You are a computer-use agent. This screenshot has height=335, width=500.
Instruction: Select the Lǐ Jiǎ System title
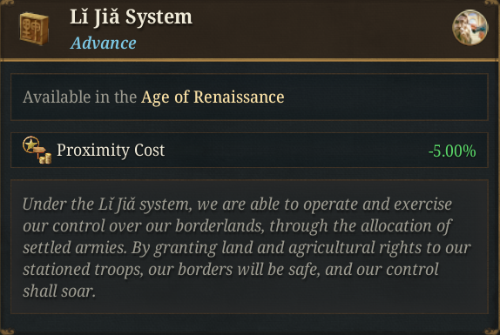(x=131, y=17)
